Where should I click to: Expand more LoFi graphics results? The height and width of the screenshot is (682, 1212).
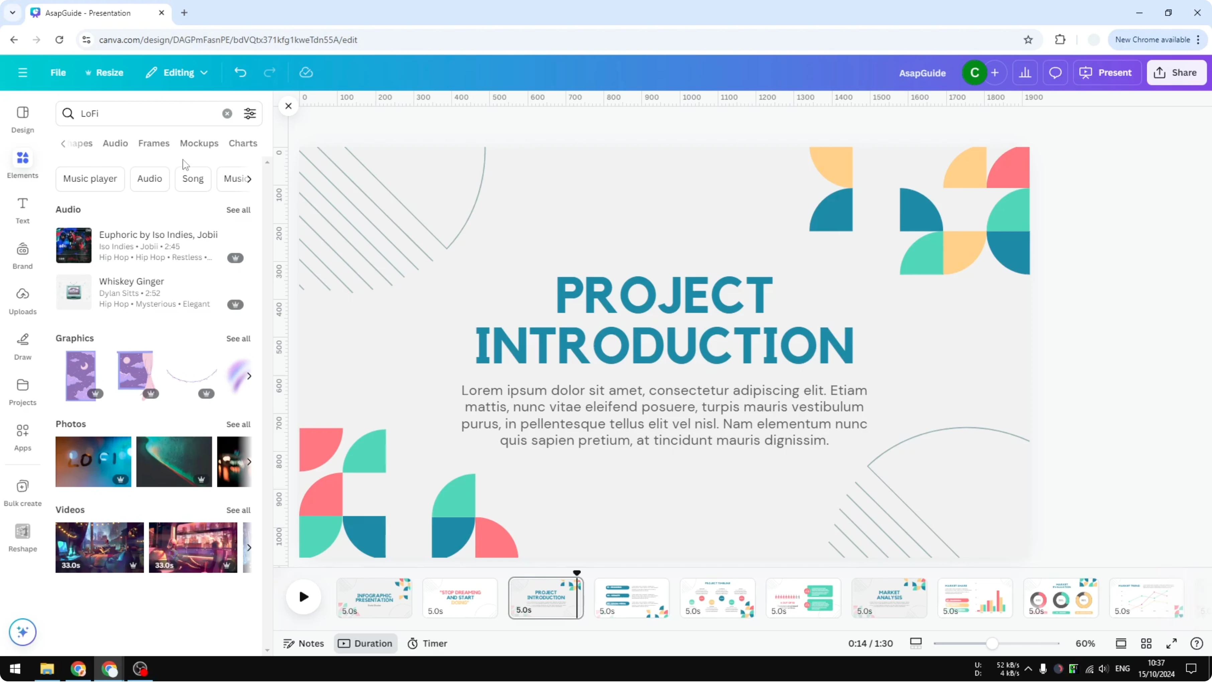(x=249, y=375)
